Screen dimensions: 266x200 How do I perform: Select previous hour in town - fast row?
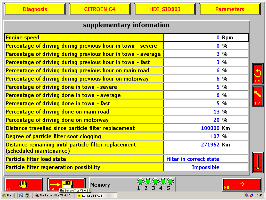click(126, 62)
